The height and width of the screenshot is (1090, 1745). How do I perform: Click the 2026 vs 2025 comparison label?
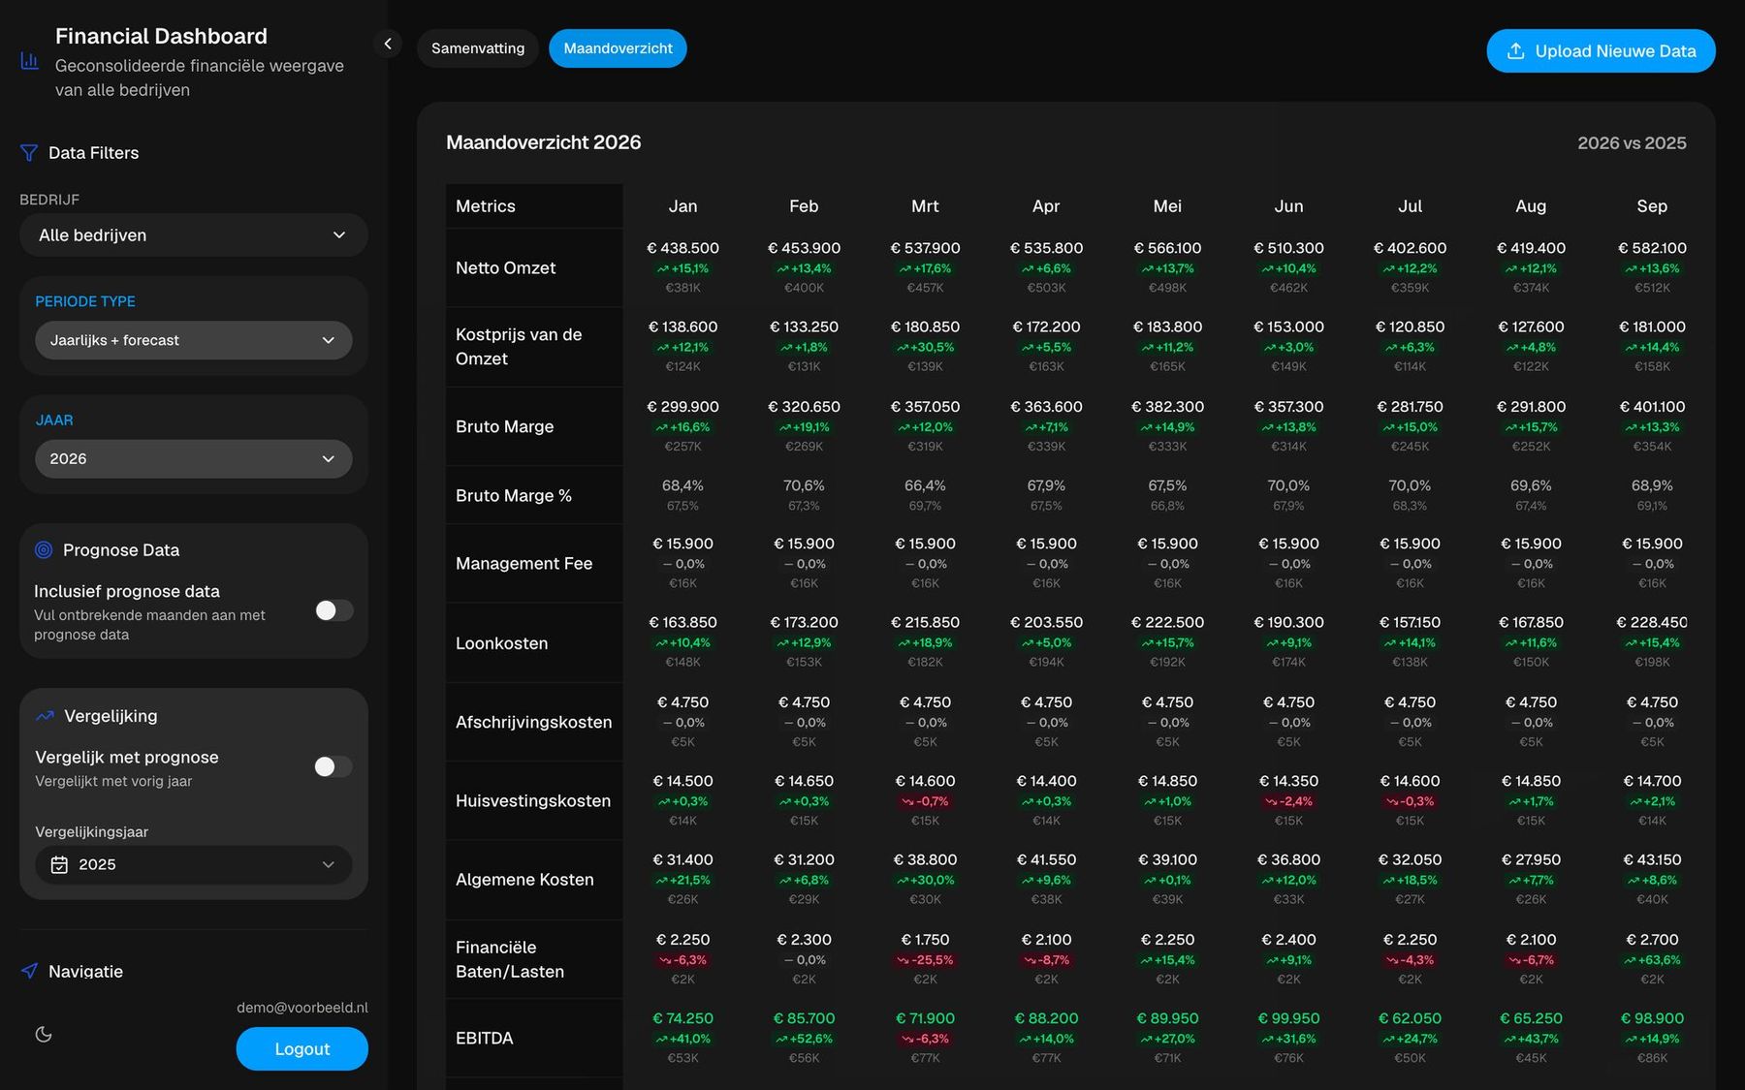1632,143
